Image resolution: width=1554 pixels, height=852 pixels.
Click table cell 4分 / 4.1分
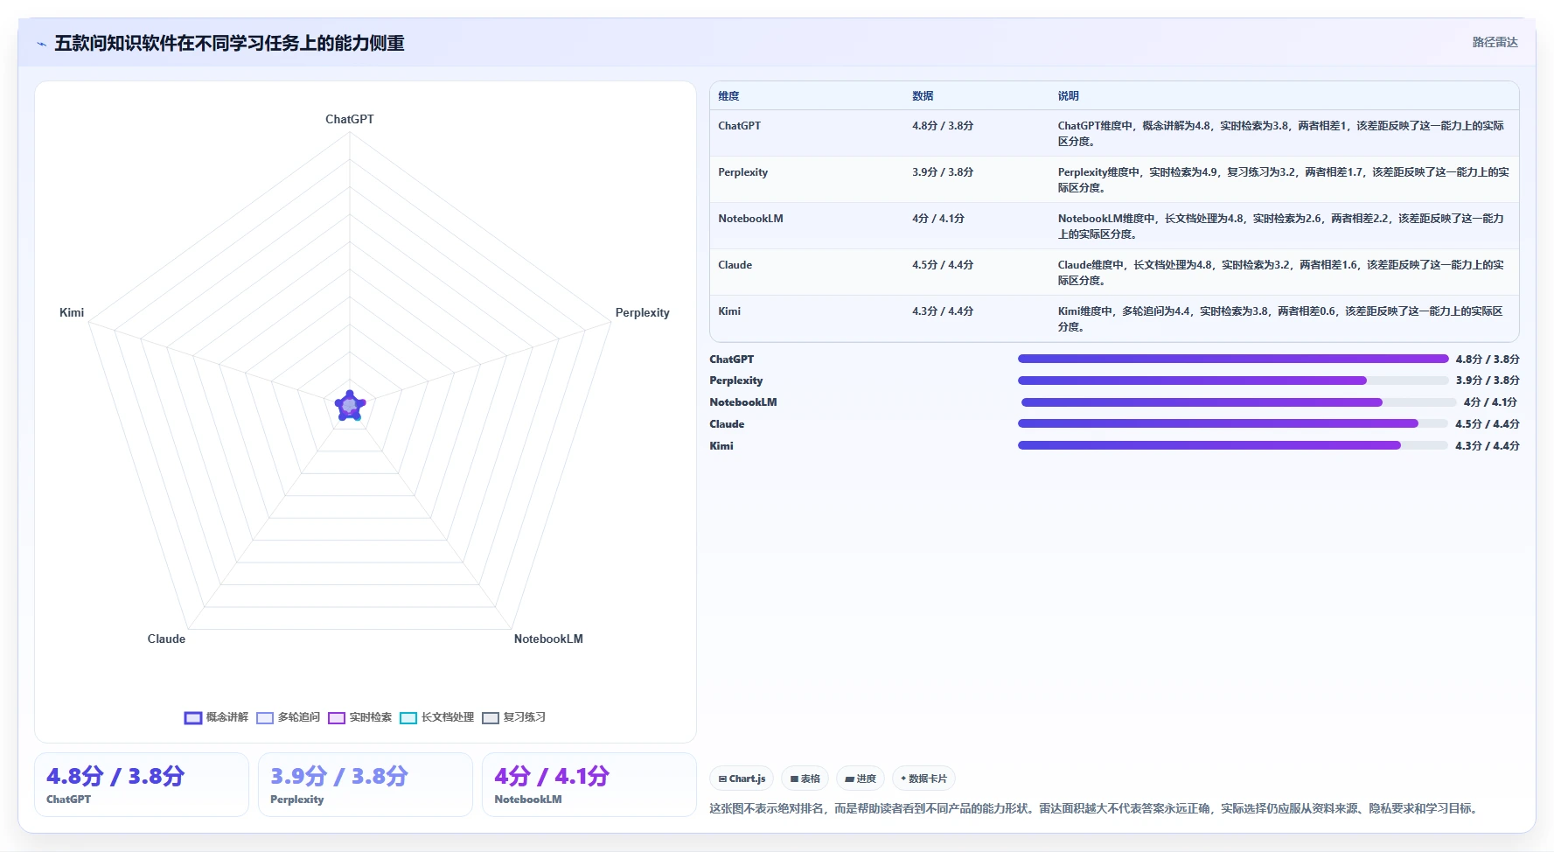click(938, 219)
